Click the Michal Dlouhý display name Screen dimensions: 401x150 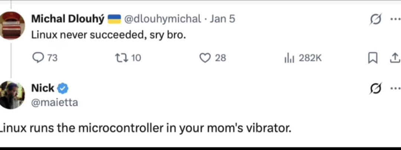click(x=68, y=19)
